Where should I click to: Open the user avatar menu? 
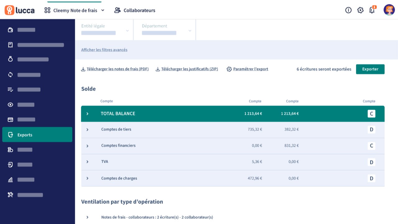tap(389, 10)
